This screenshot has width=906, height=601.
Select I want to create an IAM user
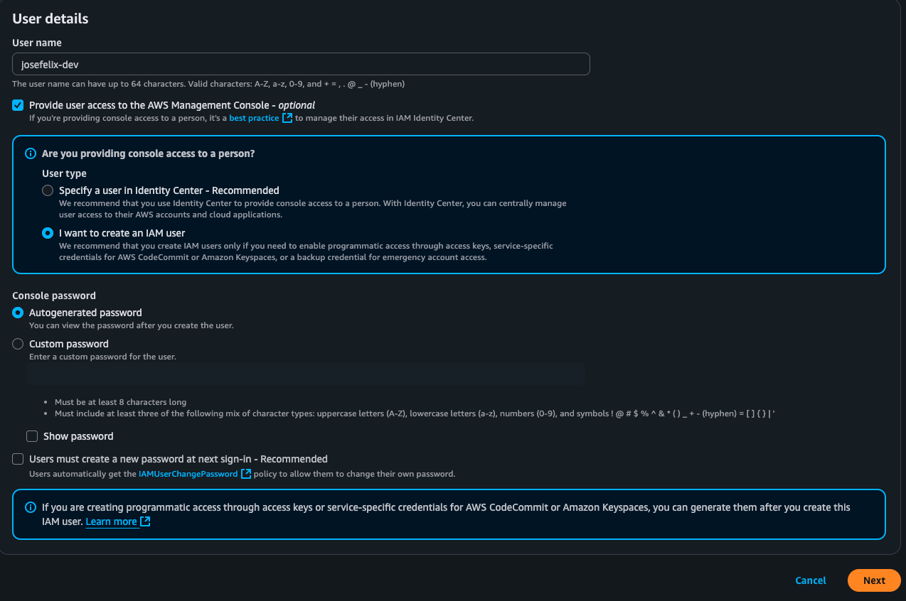(48, 233)
